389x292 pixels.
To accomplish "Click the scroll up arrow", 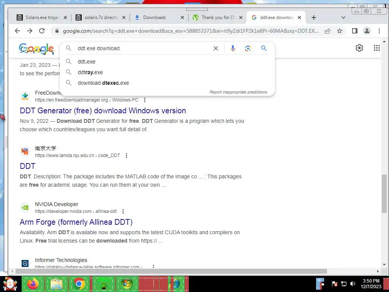I will 384,41.
